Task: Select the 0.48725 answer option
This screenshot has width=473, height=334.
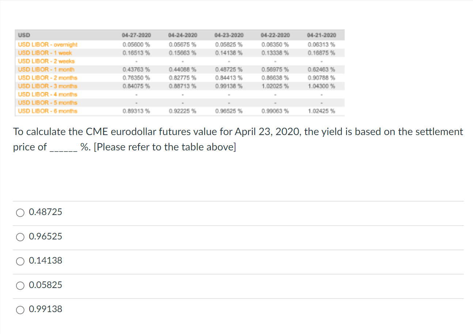Action: coord(21,212)
